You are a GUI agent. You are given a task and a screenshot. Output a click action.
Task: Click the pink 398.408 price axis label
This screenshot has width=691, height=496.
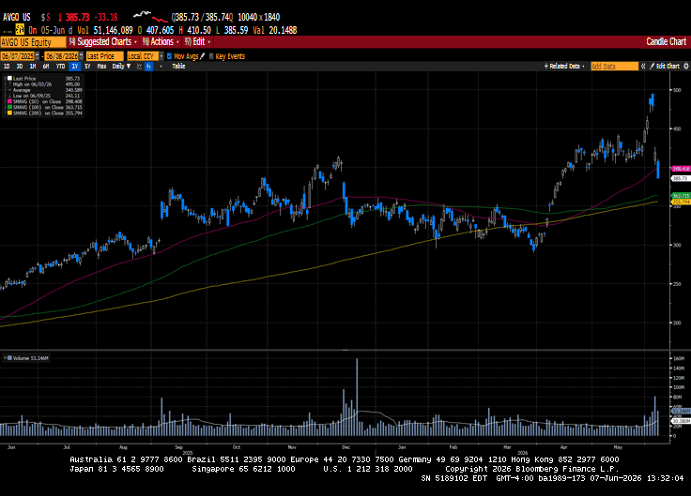pos(681,169)
